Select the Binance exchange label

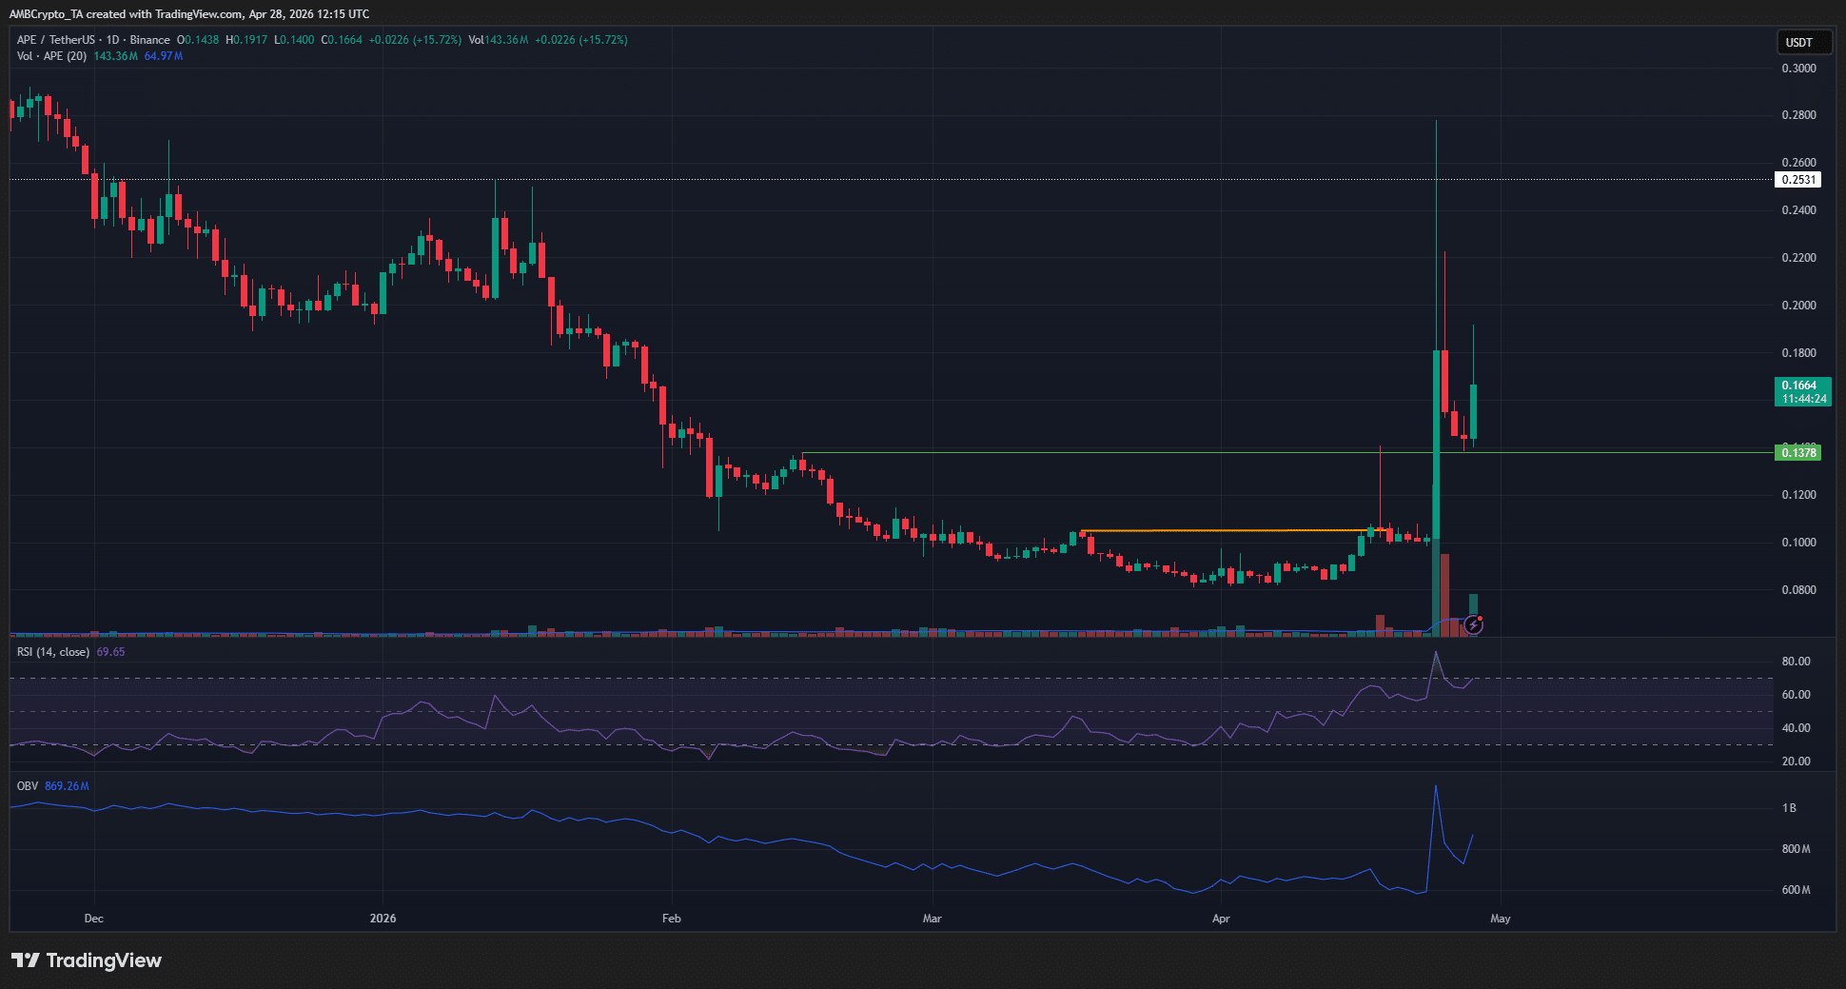148,40
